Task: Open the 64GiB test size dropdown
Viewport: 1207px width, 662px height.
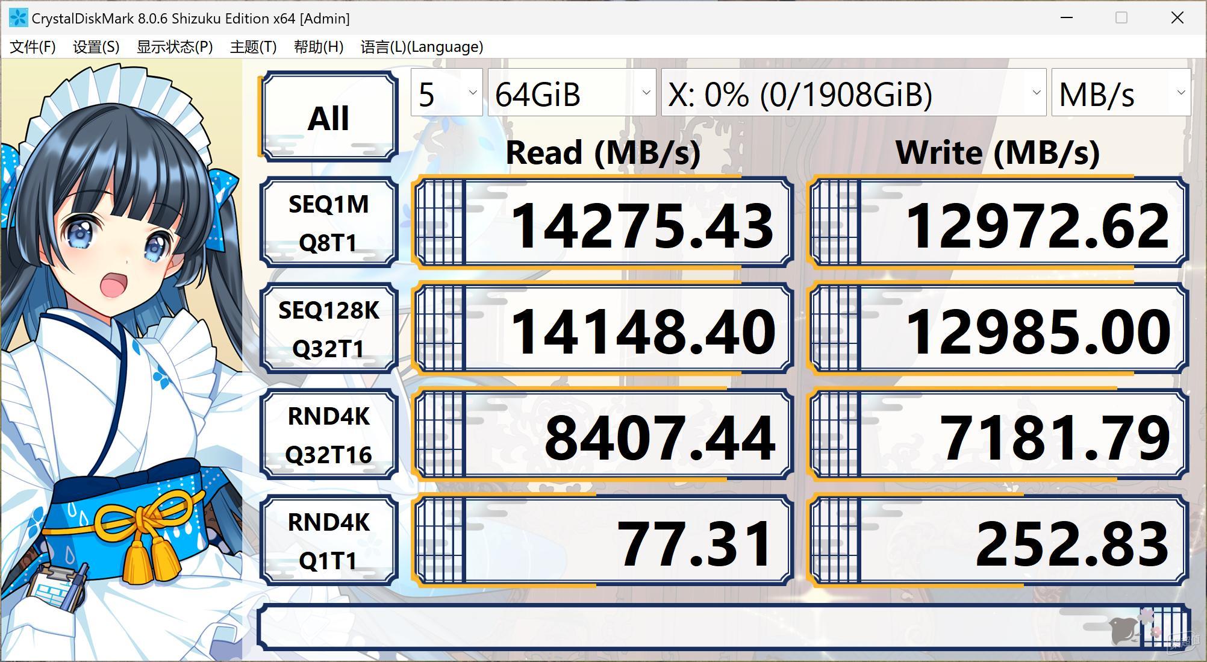Action: pyautogui.click(x=572, y=93)
